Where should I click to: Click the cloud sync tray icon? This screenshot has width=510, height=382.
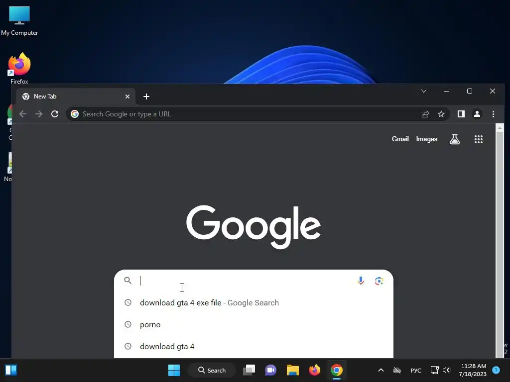(x=397, y=370)
